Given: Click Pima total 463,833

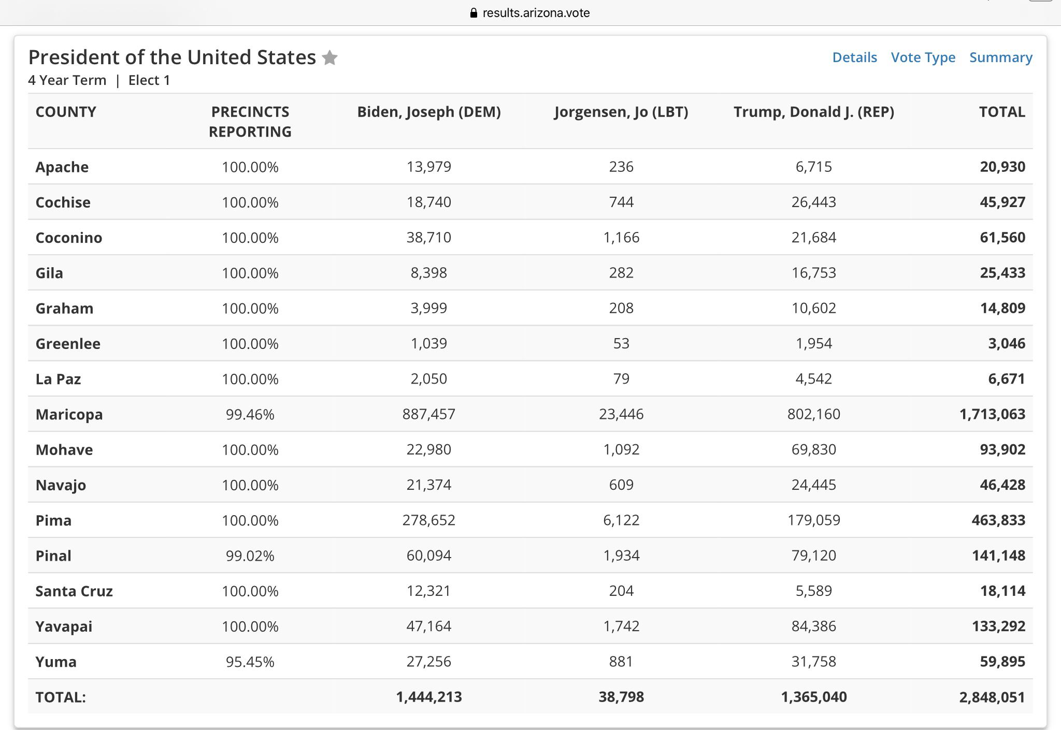Looking at the screenshot, I should 998,520.
